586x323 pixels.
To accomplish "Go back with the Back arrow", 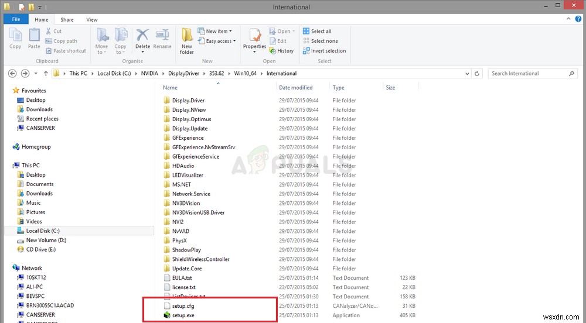I will (12, 74).
